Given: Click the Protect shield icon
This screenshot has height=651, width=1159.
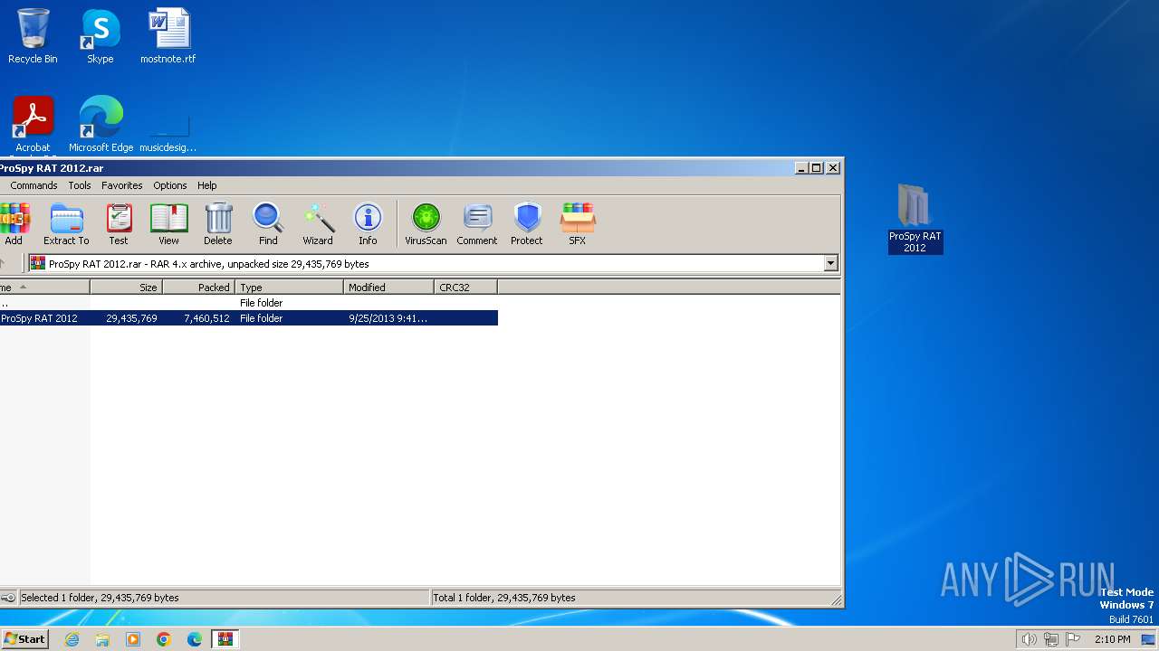Looking at the screenshot, I should pos(527,224).
